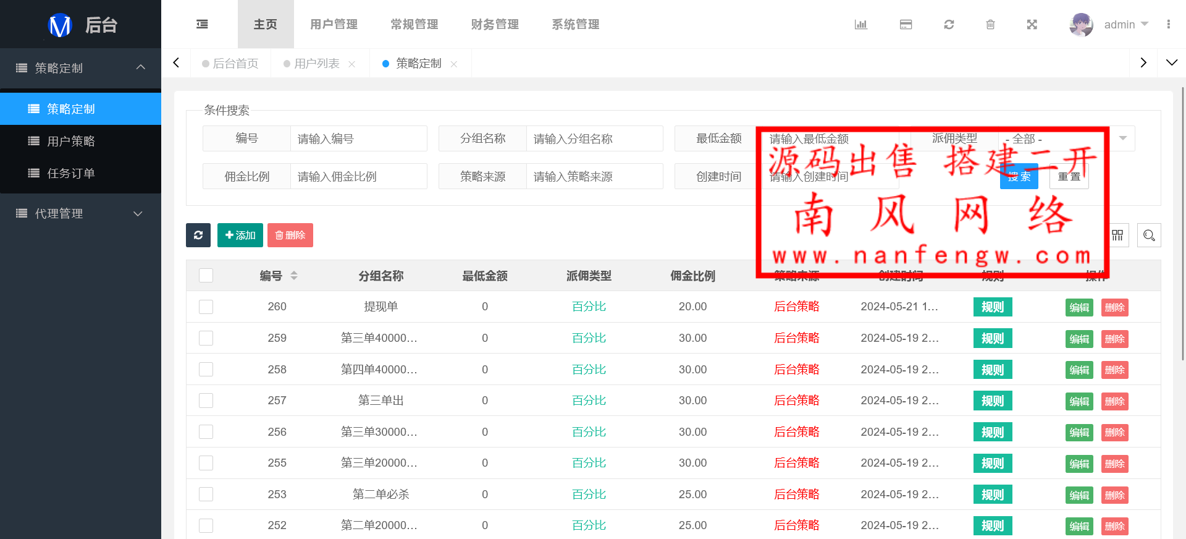Click the dark table refresh button
Viewport: 1186px width, 539px height.
click(x=198, y=236)
